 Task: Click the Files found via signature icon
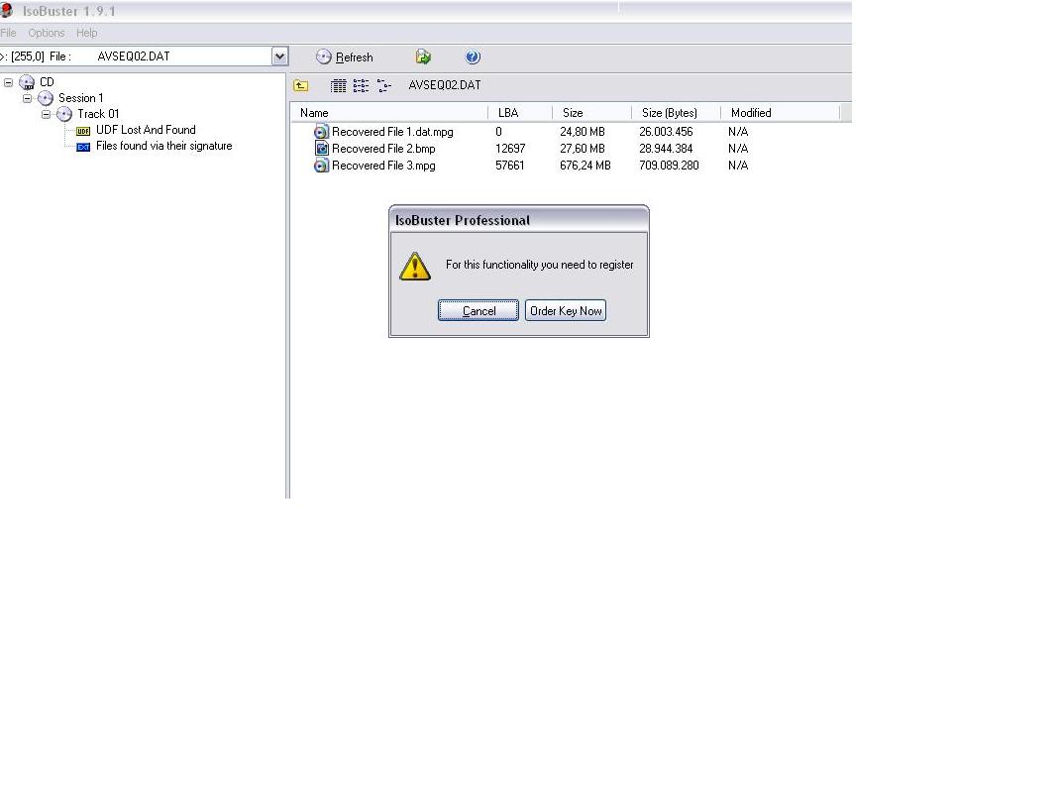83,147
